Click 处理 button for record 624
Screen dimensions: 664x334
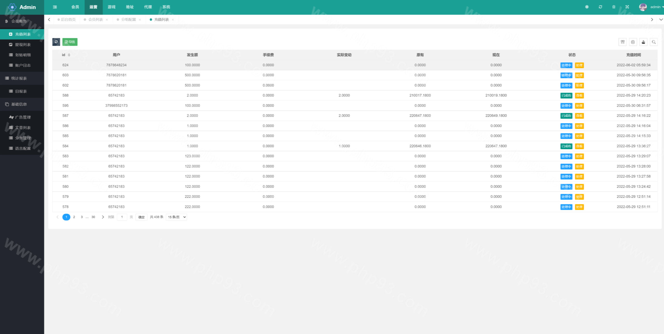579,65
